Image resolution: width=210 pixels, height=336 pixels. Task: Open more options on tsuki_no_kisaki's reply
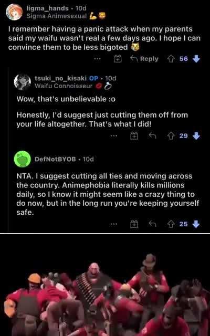coord(114,136)
